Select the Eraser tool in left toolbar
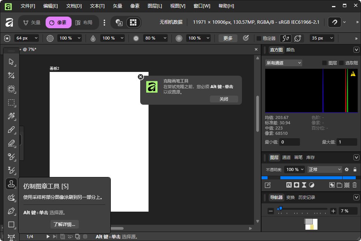361x241 pixels. point(11,143)
